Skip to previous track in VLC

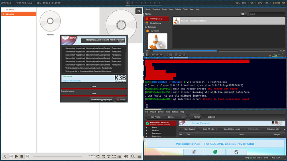pos(153,54)
